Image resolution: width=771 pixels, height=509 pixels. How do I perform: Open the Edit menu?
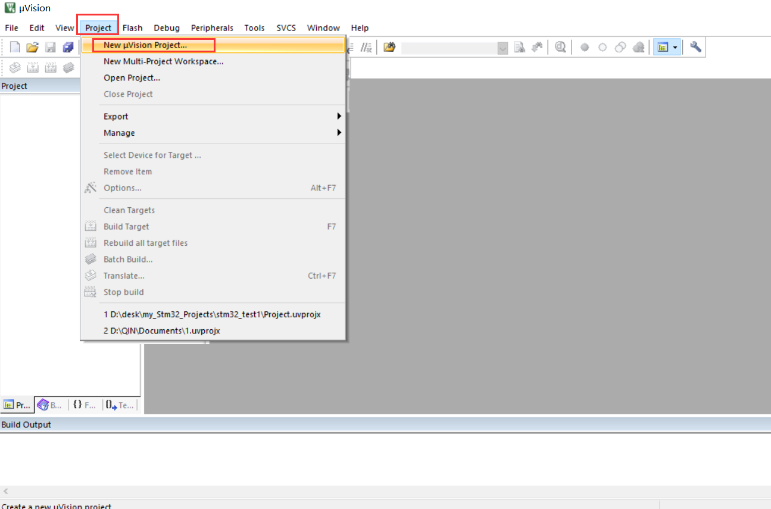(x=37, y=27)
